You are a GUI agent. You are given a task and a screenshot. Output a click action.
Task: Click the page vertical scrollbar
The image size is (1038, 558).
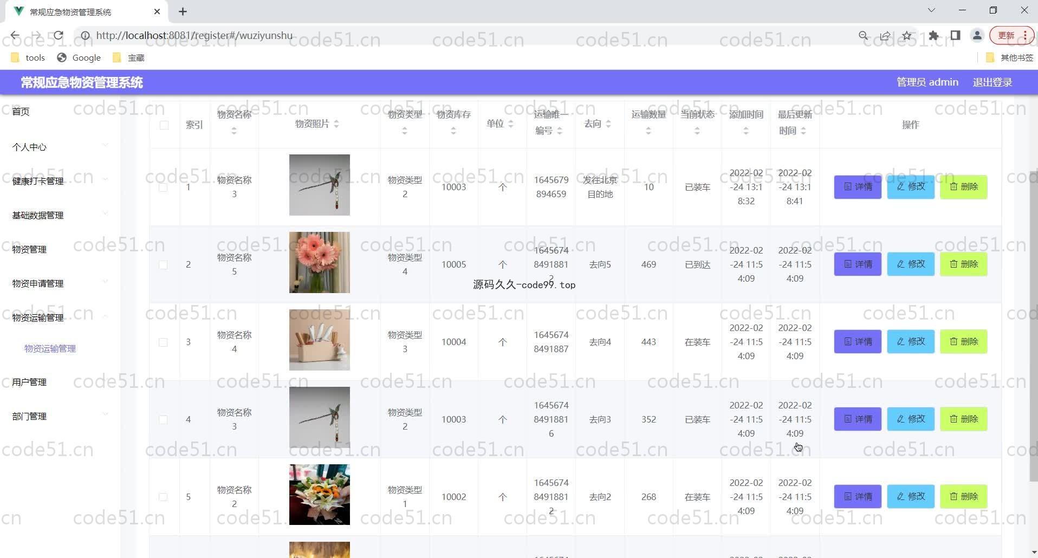click(x=1033, y=327)
